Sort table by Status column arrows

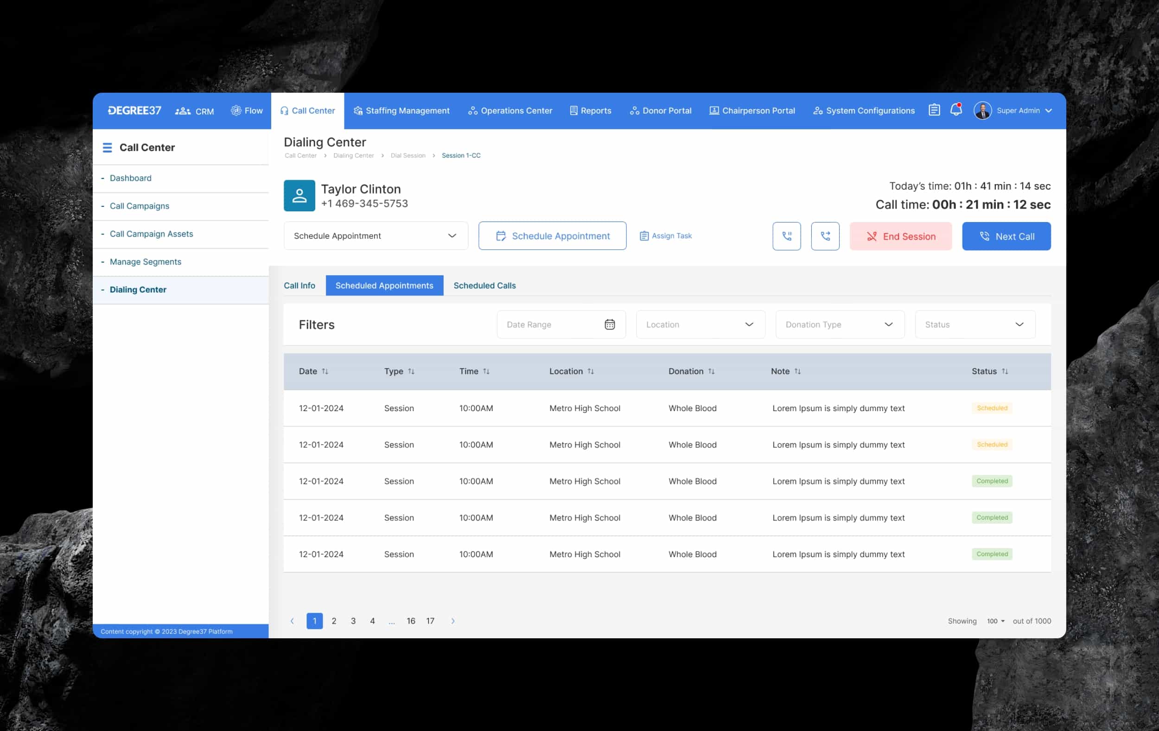pyautogui.click(x=1005, y=371)
